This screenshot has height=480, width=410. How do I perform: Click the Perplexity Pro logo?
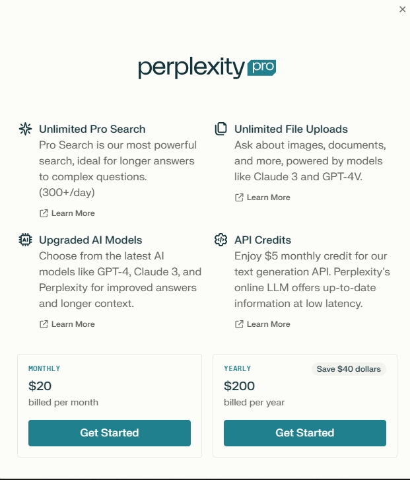[x=207, y=67]
